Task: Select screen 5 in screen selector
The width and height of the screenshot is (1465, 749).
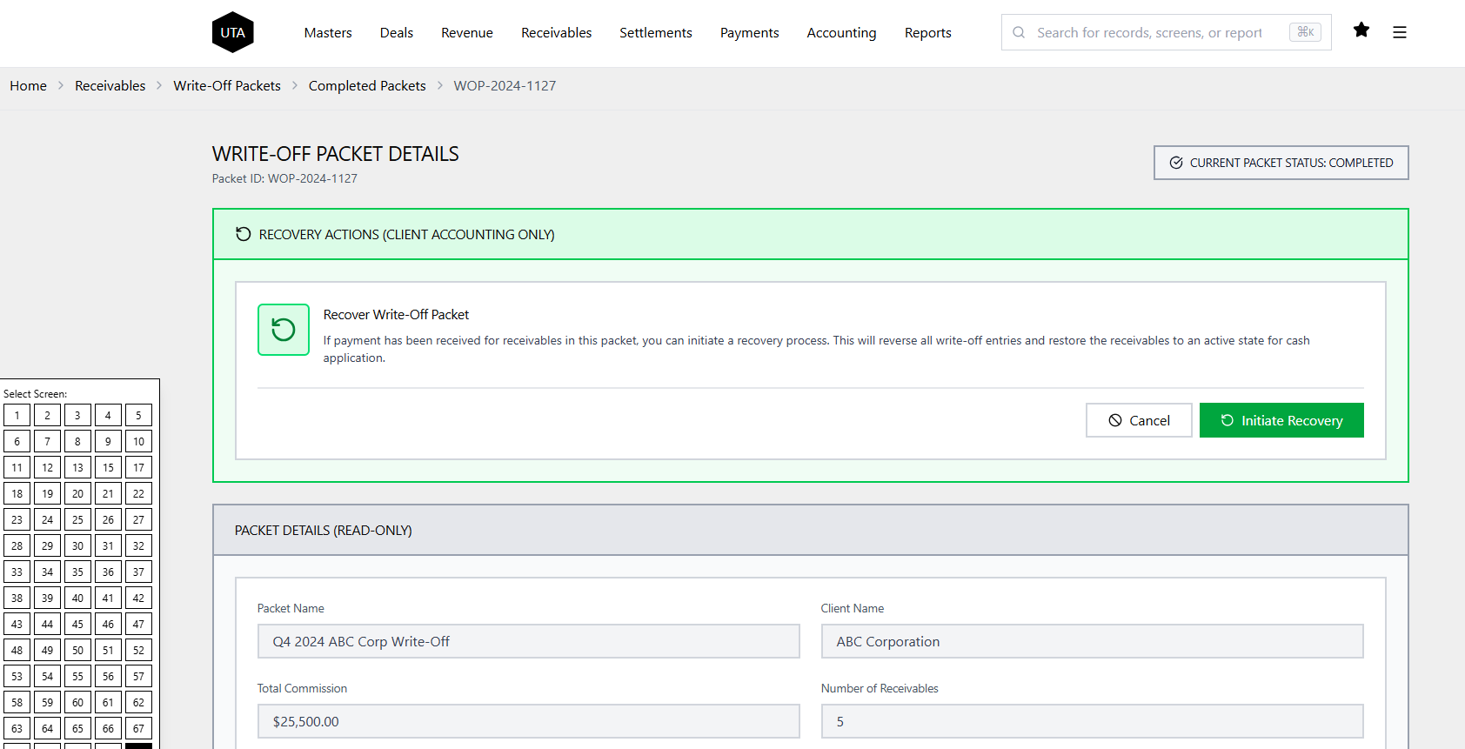Action: [138, 415]
